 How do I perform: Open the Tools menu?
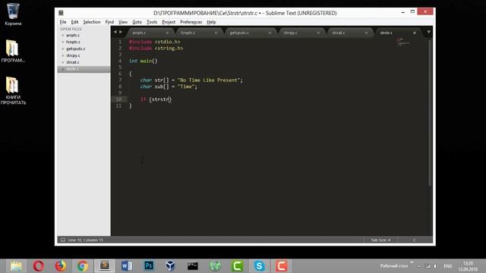click(152, 22)
